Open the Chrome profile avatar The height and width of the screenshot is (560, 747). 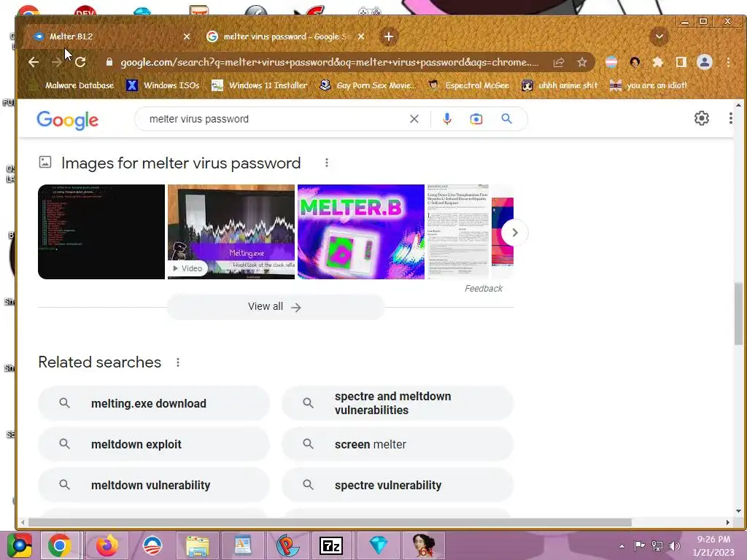coord(704,62)
